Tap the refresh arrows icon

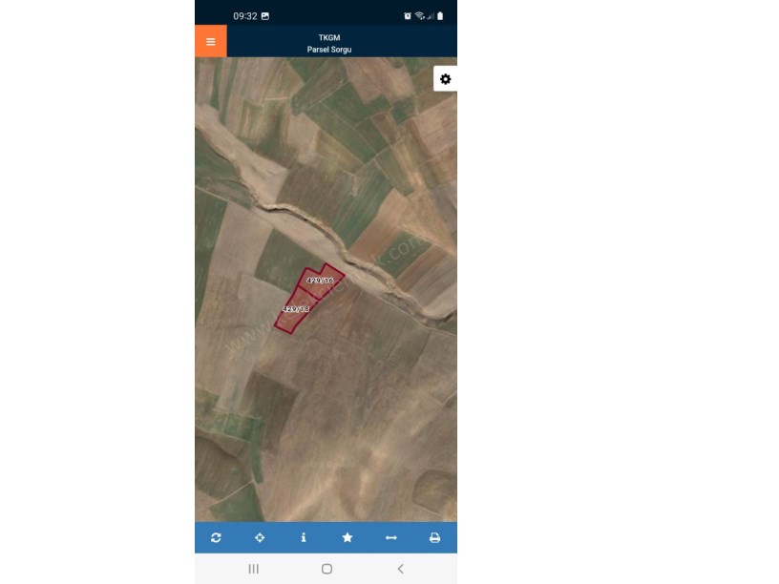coord(216,538)
